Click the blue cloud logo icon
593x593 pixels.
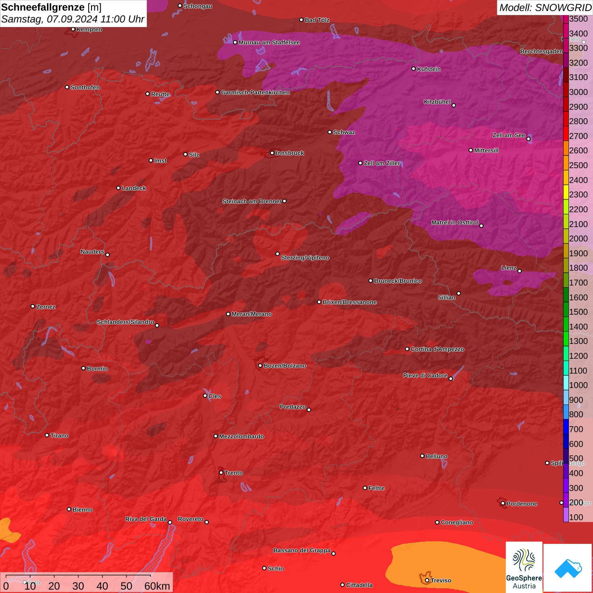click(x=568, y=568)
